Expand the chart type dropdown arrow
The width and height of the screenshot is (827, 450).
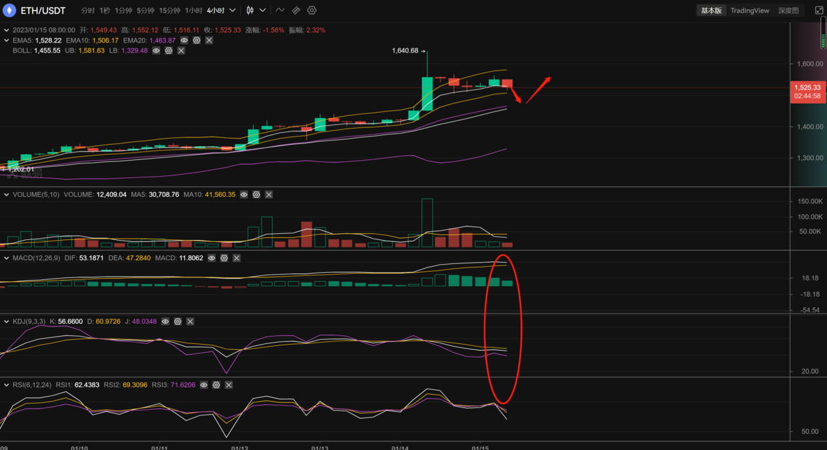[x=263, y=11]
